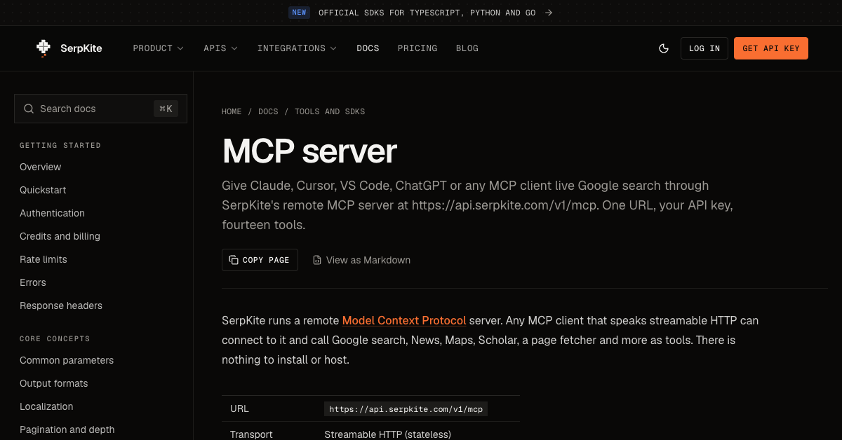Click the SerpKite logo icon

(44, 48)
